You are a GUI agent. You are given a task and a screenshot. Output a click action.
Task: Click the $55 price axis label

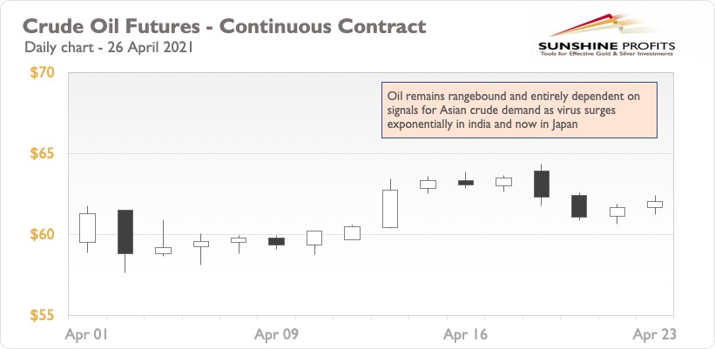pyautogui.click(x=42, y=315)
